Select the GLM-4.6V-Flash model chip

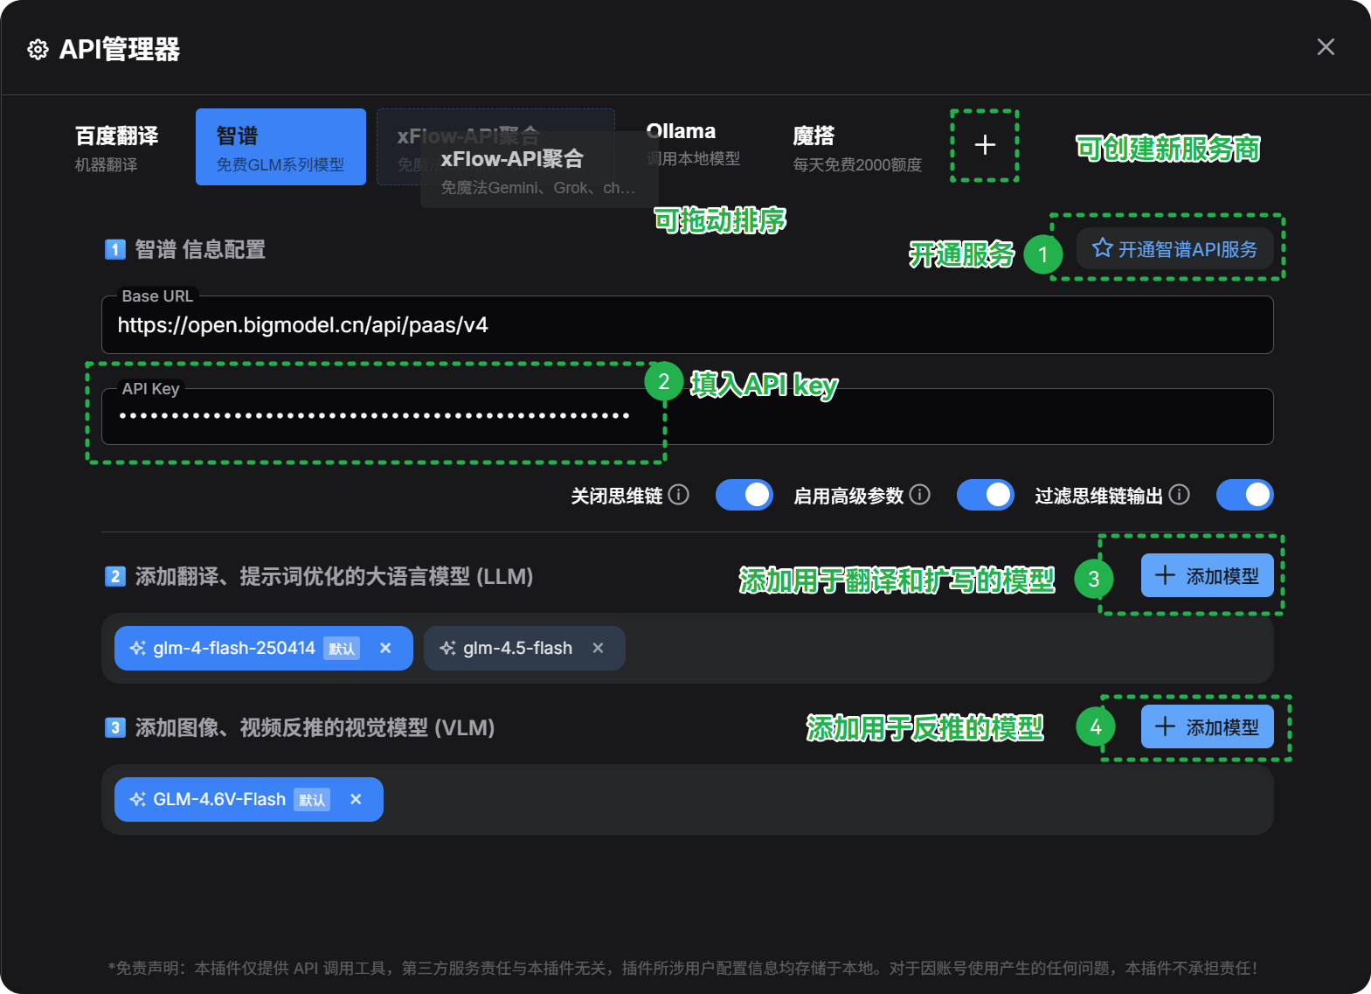point(249,799)
